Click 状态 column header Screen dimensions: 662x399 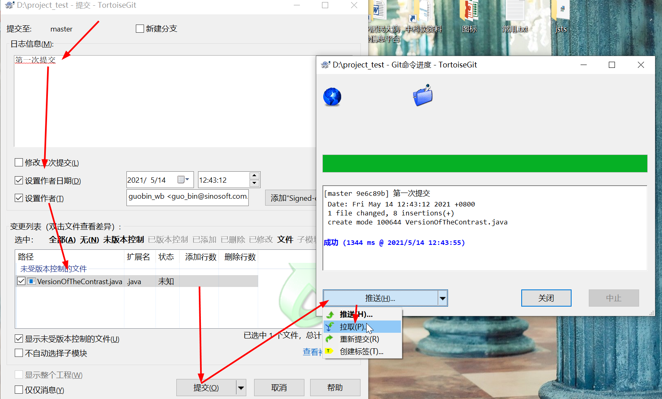click(x=167, y=257)
